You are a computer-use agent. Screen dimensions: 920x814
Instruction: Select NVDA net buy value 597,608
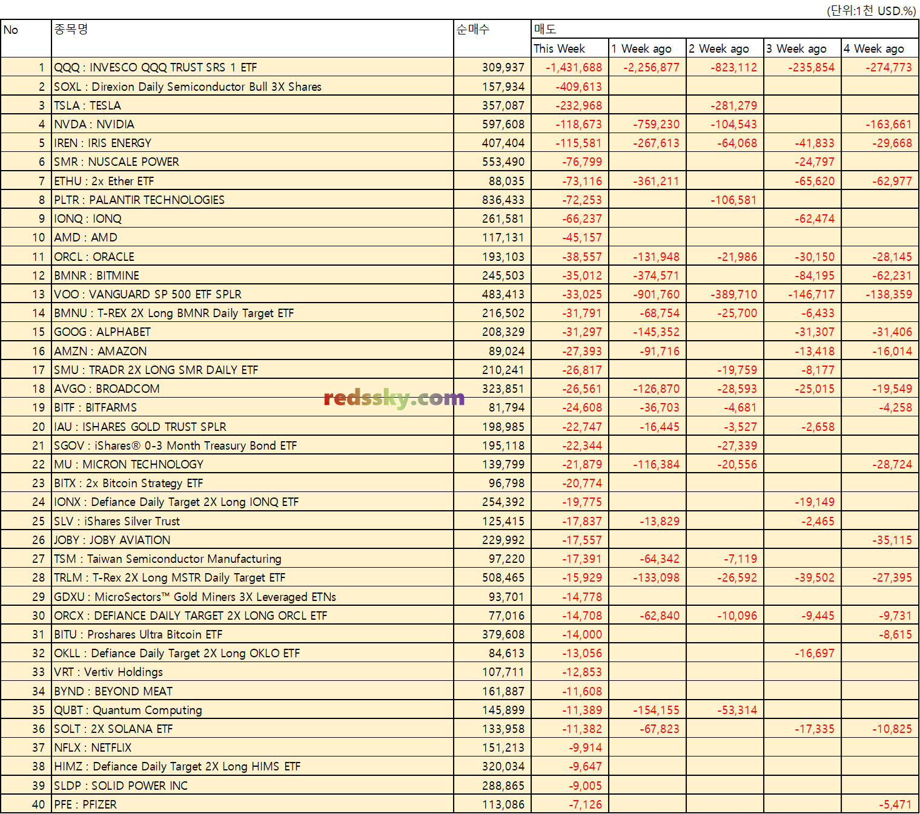[492, 124]
